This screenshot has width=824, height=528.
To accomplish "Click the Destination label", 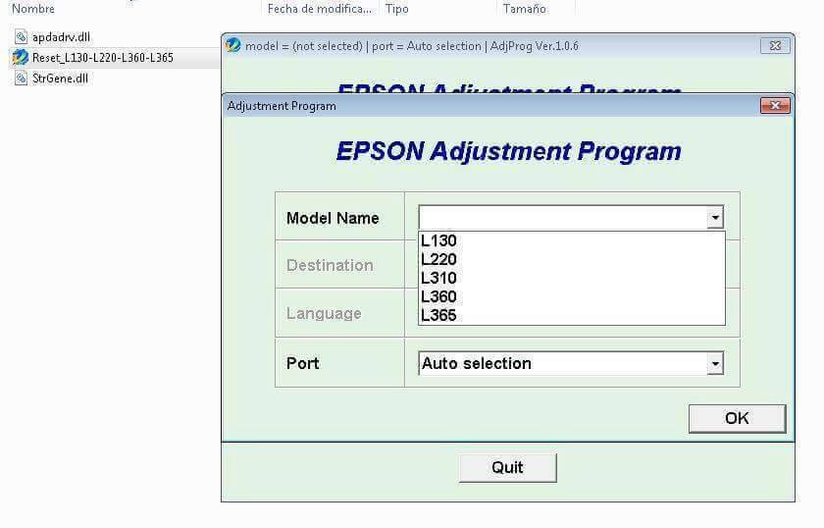I will [330, 266].
